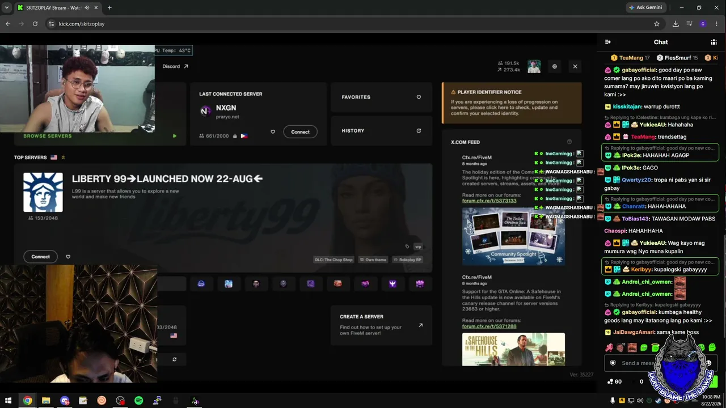Open the forum.cfx.re/t/5373133 link
726x408 pixels.
(x=489, y=201)
